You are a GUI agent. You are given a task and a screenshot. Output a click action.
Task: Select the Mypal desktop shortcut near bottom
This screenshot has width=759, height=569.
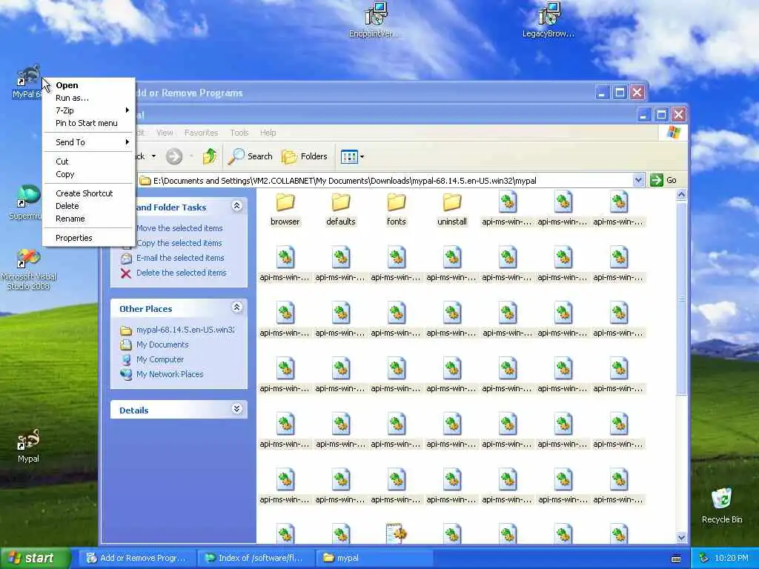[28, 446]
